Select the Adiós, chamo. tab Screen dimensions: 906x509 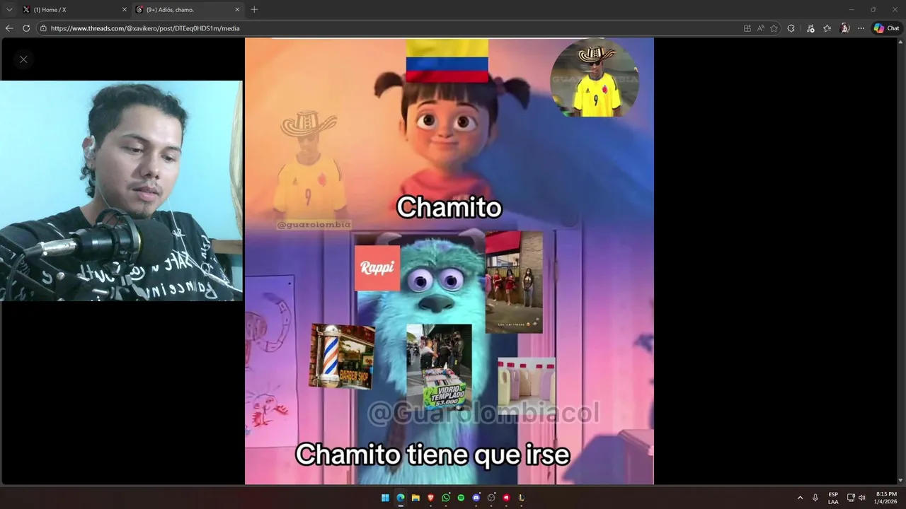[x=187, y=10]
